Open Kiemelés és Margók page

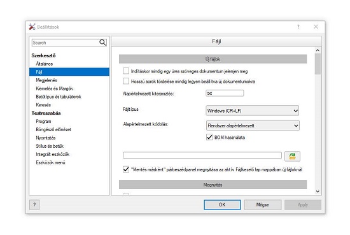(x=55, y=89)
